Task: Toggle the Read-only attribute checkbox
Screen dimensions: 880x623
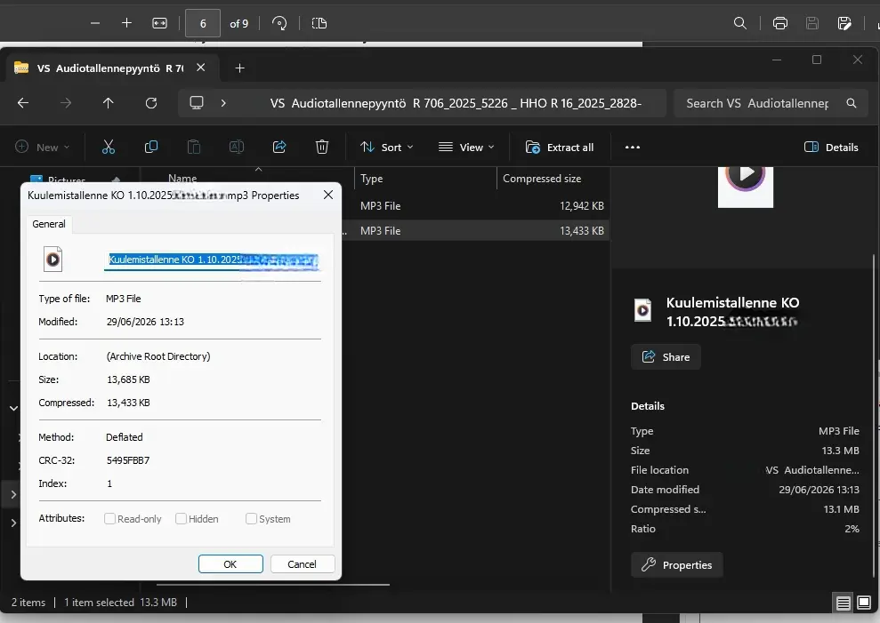Action: pyautogui.click(x=110, y=519)
